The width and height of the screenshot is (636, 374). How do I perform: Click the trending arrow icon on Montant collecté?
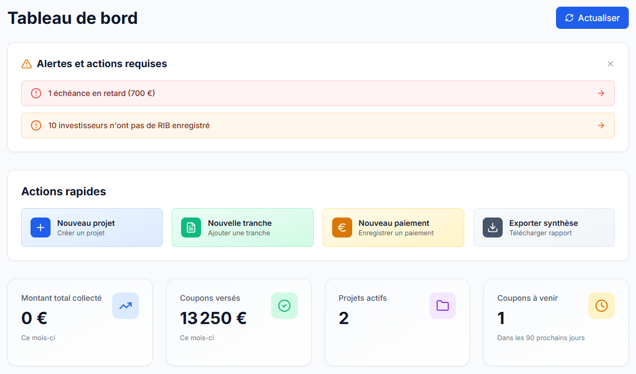[x=126, y=306]
